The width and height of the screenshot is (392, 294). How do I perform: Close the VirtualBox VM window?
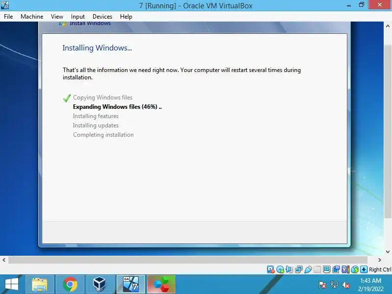[380, 5]
